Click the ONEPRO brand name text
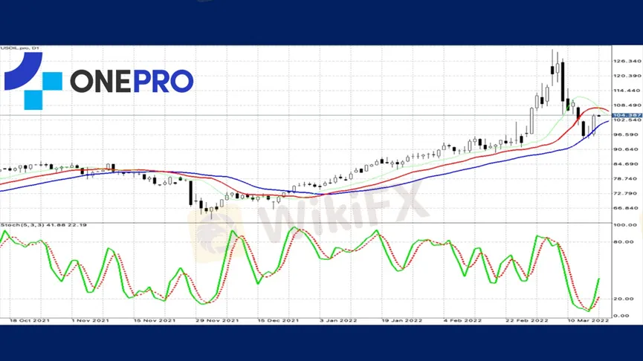 [132, 81]
